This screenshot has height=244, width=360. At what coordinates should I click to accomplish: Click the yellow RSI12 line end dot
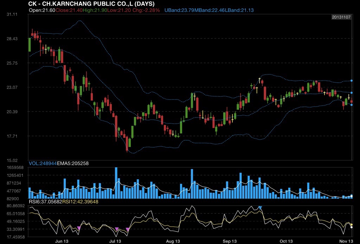coord(352,225)
